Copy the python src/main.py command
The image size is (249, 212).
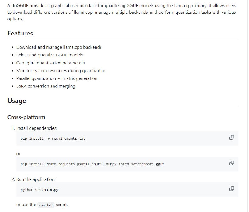tap(232, 189)
